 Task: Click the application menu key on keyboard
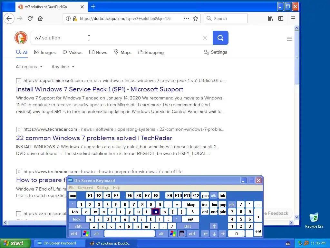click(x=182, y=234)
